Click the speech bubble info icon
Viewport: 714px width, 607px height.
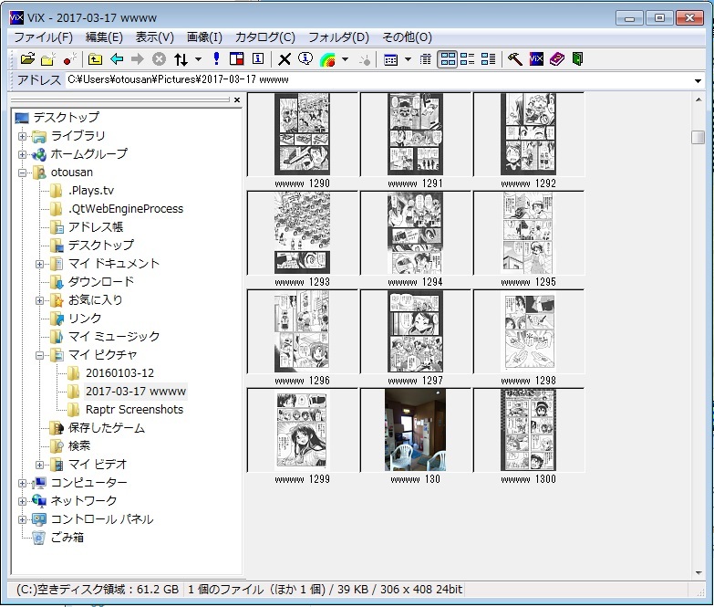click(x=305, y=58)
